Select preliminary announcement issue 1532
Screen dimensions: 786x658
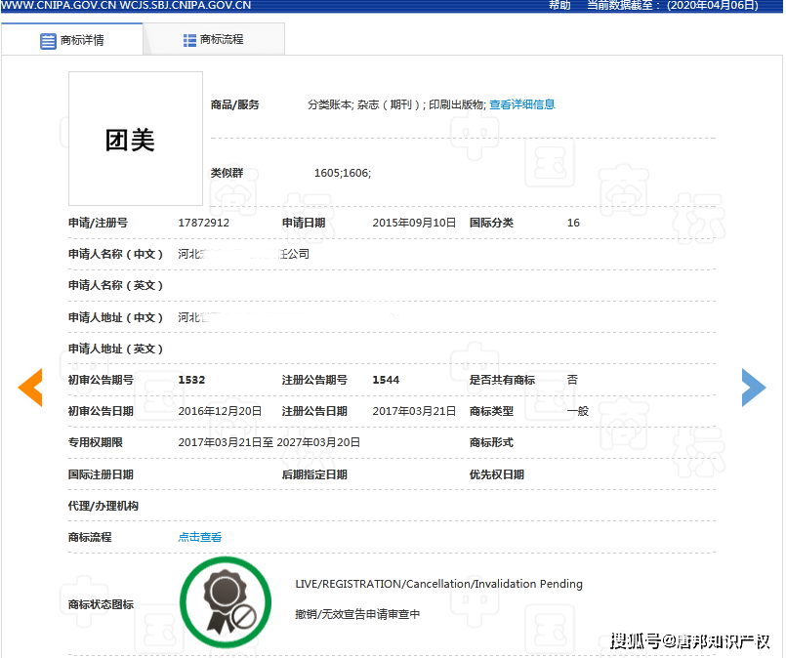point(191,380)
